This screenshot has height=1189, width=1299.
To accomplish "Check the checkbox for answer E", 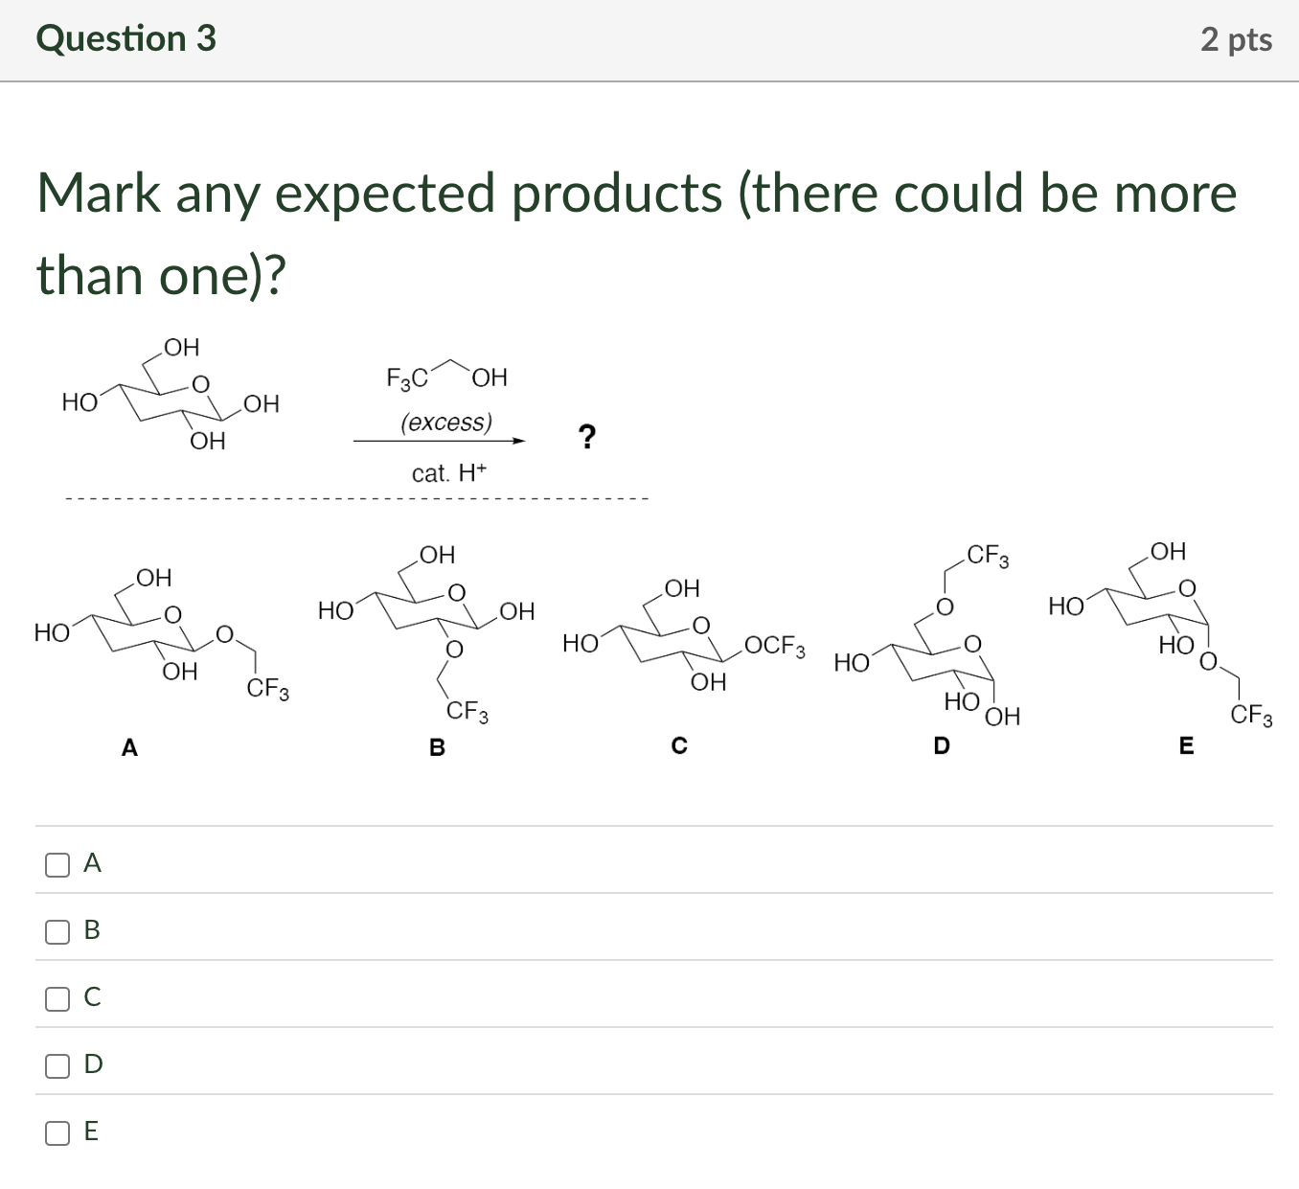I will [x=57, y=1133].
